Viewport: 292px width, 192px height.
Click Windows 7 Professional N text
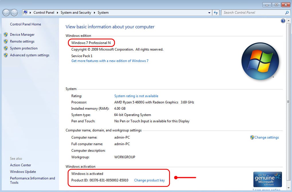pyautogui.click(x=91, y=43)
